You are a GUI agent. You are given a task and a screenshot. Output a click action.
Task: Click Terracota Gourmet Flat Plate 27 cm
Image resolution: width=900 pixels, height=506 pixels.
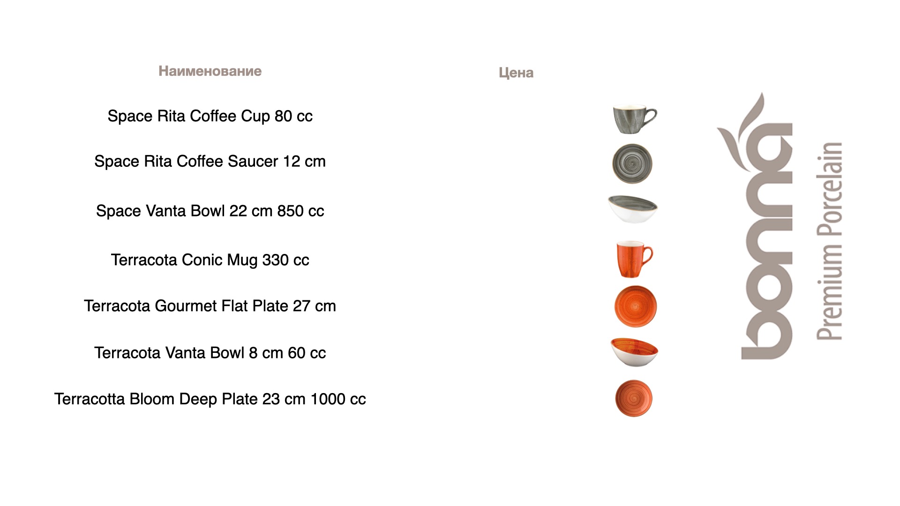coord(210,306)
